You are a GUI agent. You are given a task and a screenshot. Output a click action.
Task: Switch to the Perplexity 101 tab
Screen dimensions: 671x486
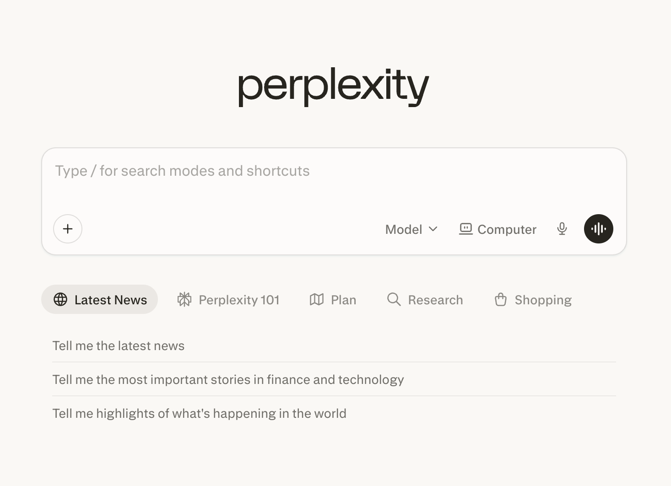pos(238,300)
